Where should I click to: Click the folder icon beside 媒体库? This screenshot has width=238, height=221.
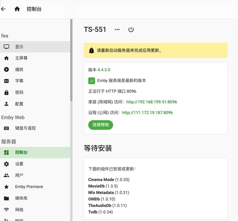click(6, 198)
